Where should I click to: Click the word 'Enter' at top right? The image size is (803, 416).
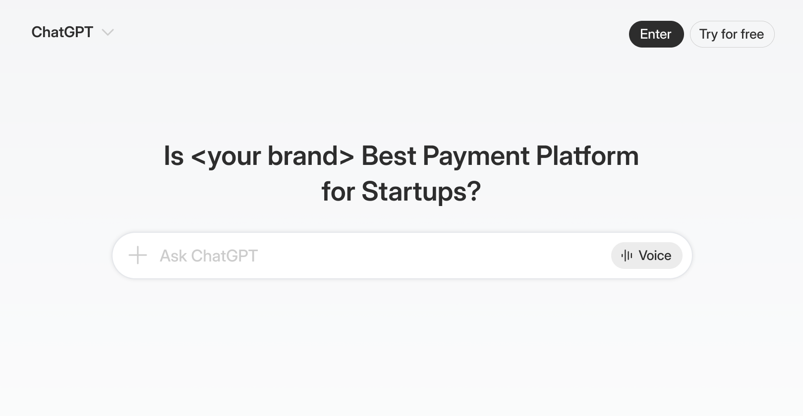[x=656, y=34]
